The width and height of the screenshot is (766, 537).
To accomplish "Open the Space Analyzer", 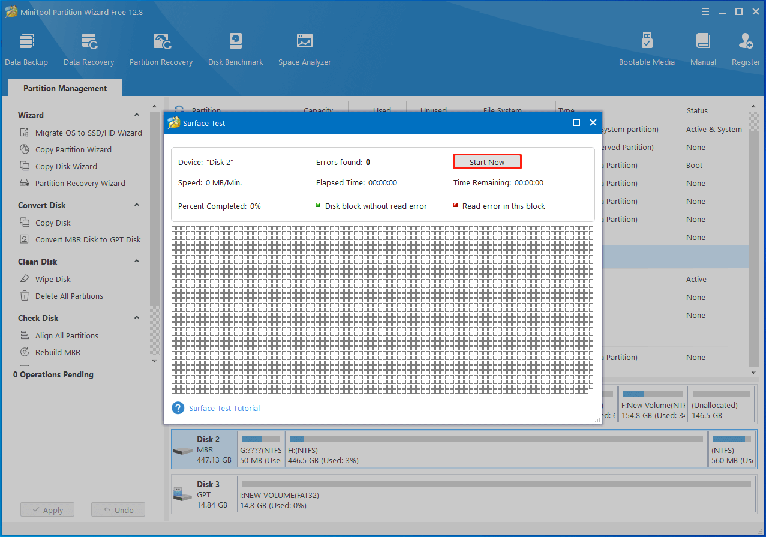I will (305, 49).
